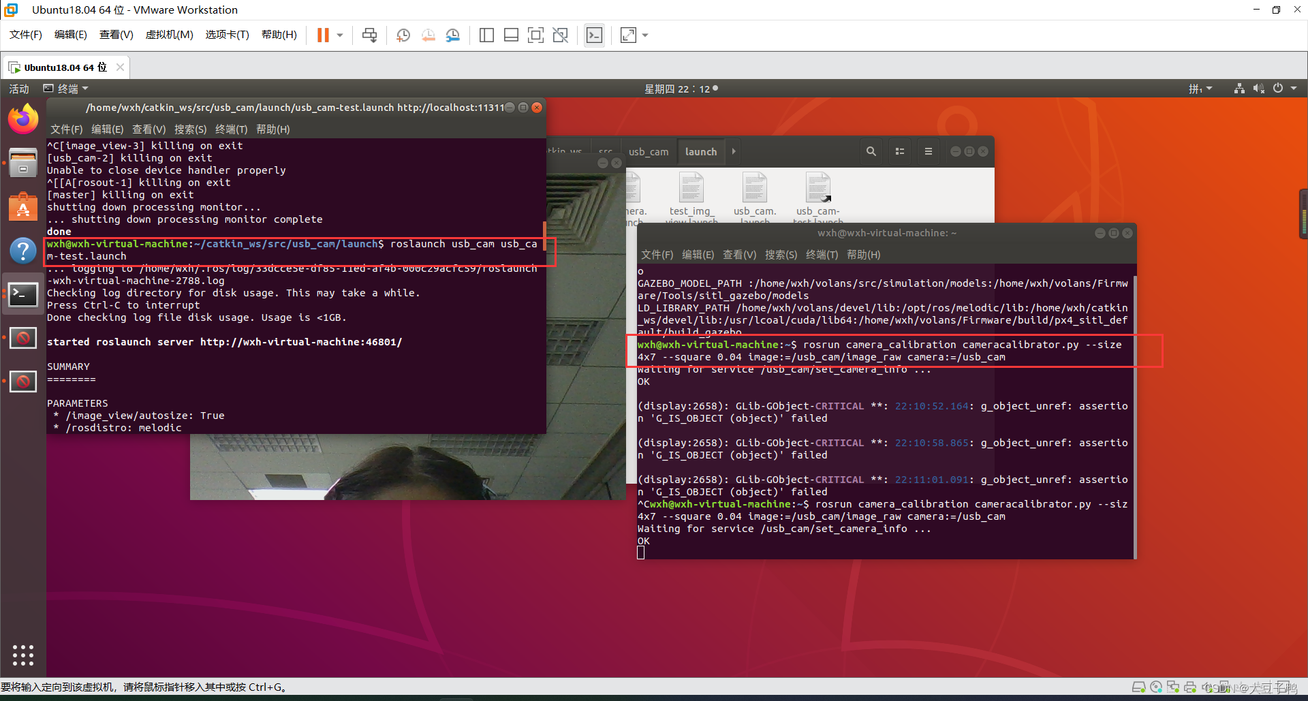Open the snapshot manager

coord(452,35)
